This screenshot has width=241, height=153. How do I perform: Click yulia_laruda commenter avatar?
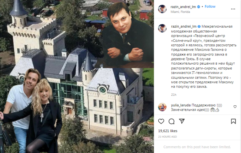coord(162,107)
